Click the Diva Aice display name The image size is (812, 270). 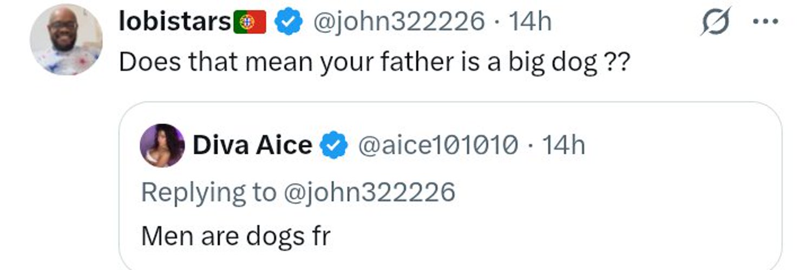pos(252,145)
